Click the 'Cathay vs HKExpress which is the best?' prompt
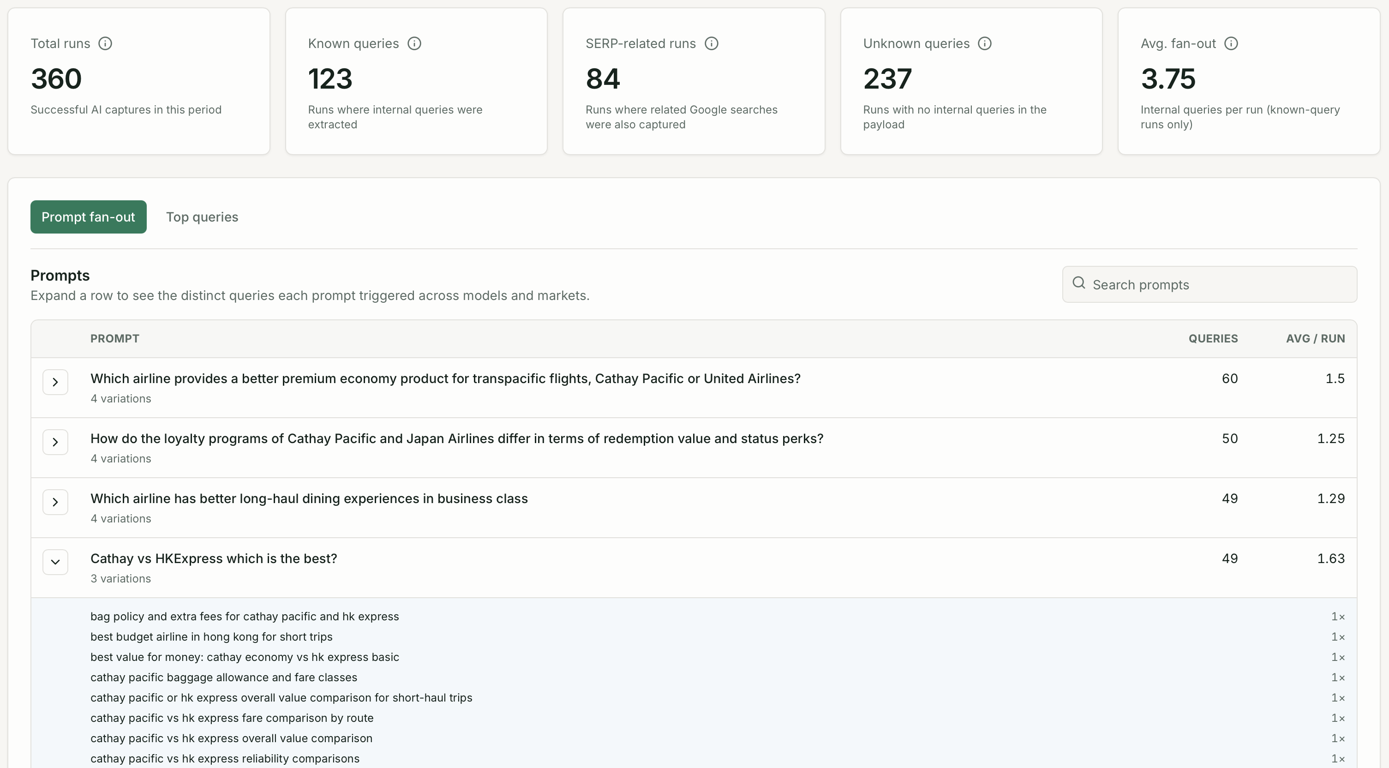Image resolution: width=1389 pixels, height=768 pixels. (x=214, y=558)
